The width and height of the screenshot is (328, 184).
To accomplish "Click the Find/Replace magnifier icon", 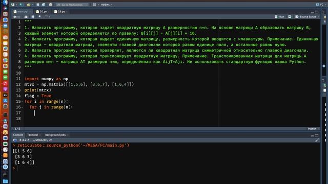I will 40,17.
